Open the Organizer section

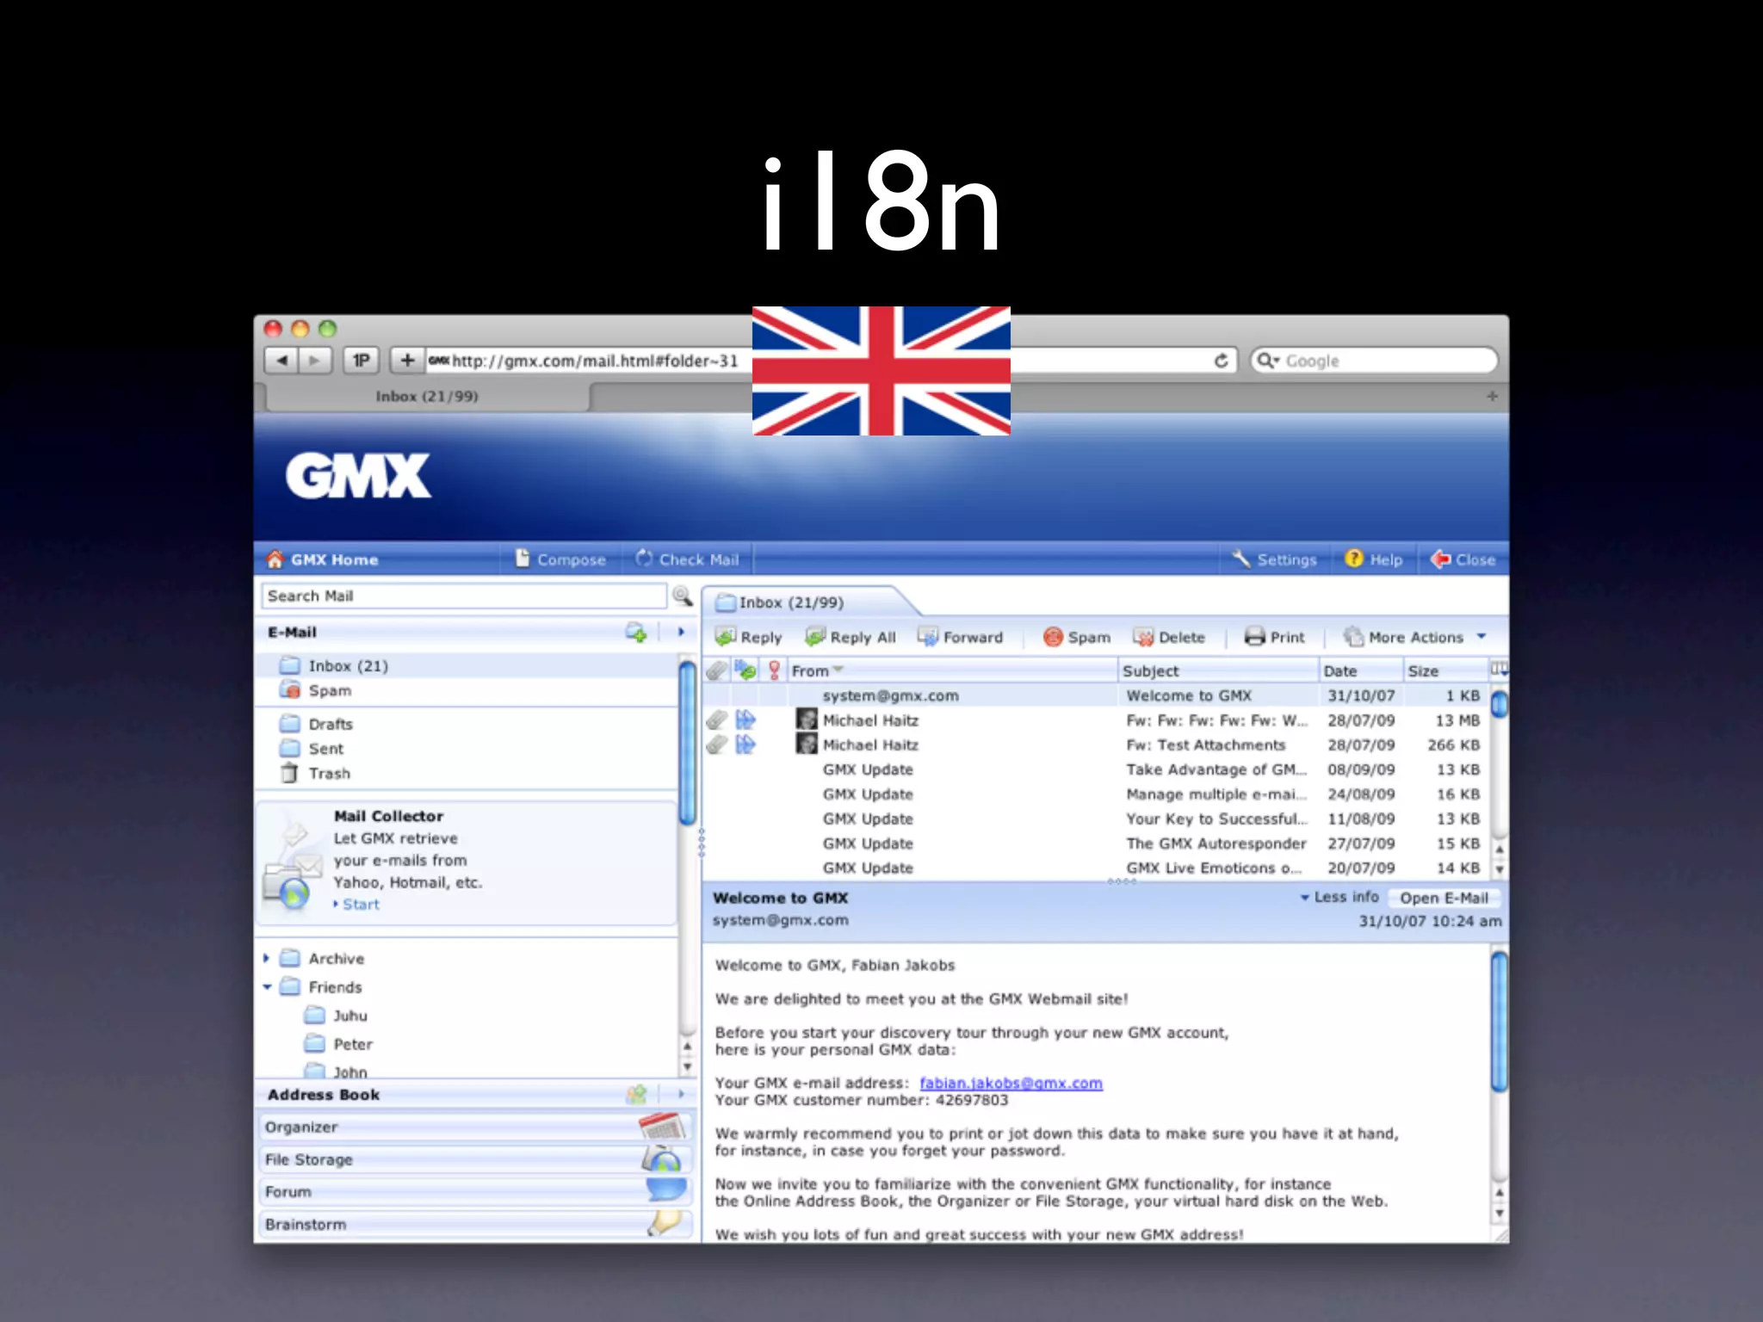click(474, 1127)
